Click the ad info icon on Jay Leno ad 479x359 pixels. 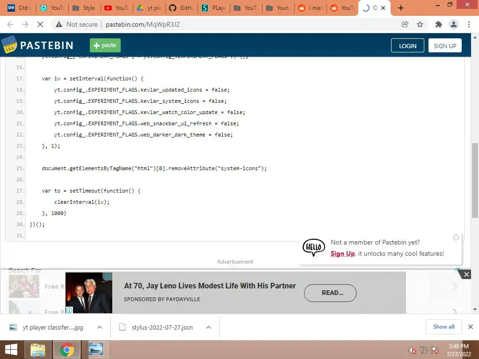tap(69, 310)
